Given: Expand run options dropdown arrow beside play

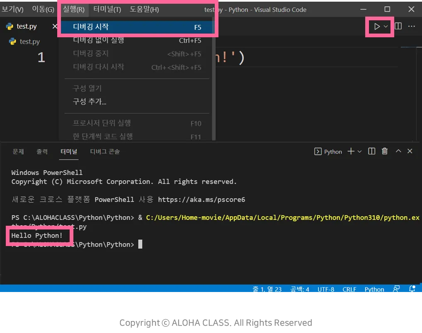Looking at the screenshot, I should click(386, 27).
